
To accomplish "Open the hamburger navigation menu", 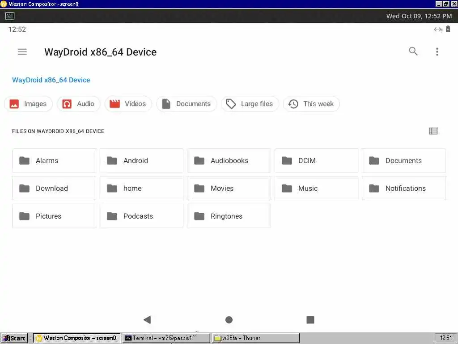I will coord(22,52).
